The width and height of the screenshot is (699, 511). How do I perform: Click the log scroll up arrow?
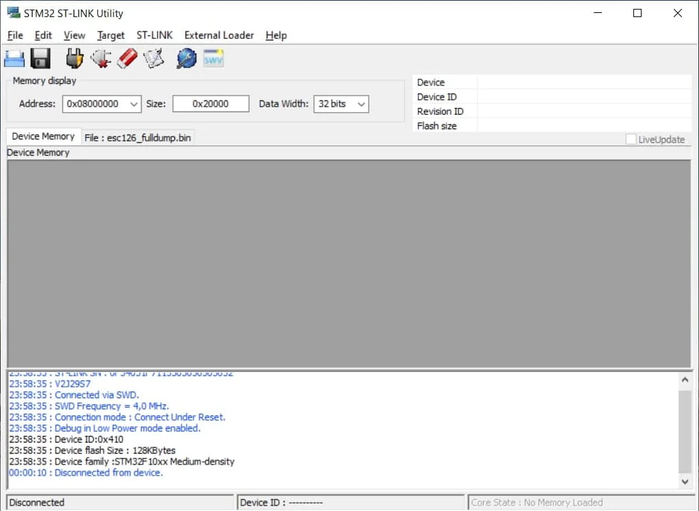[685, 379]
